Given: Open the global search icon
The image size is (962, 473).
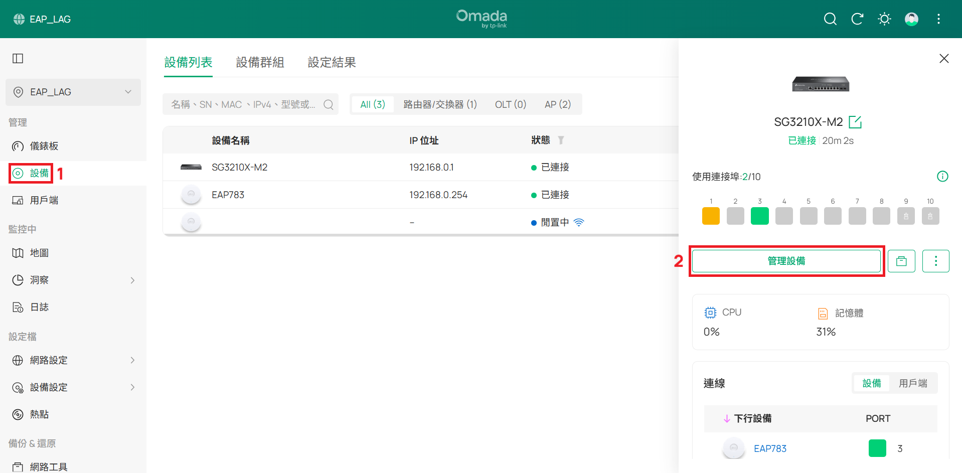Looking at the screenshot, I should coord(830,19).
